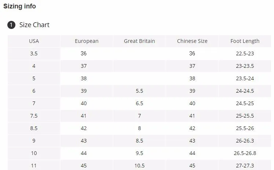This screenshot has width=274, height=170.
Task: Select USA size 11 cell
Action: tap(34, 166)
